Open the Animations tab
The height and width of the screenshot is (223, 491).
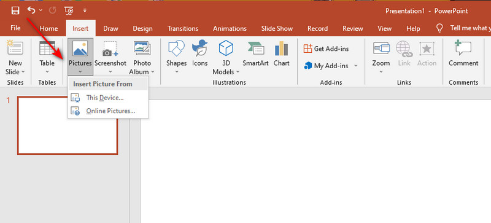click(230, 28)
